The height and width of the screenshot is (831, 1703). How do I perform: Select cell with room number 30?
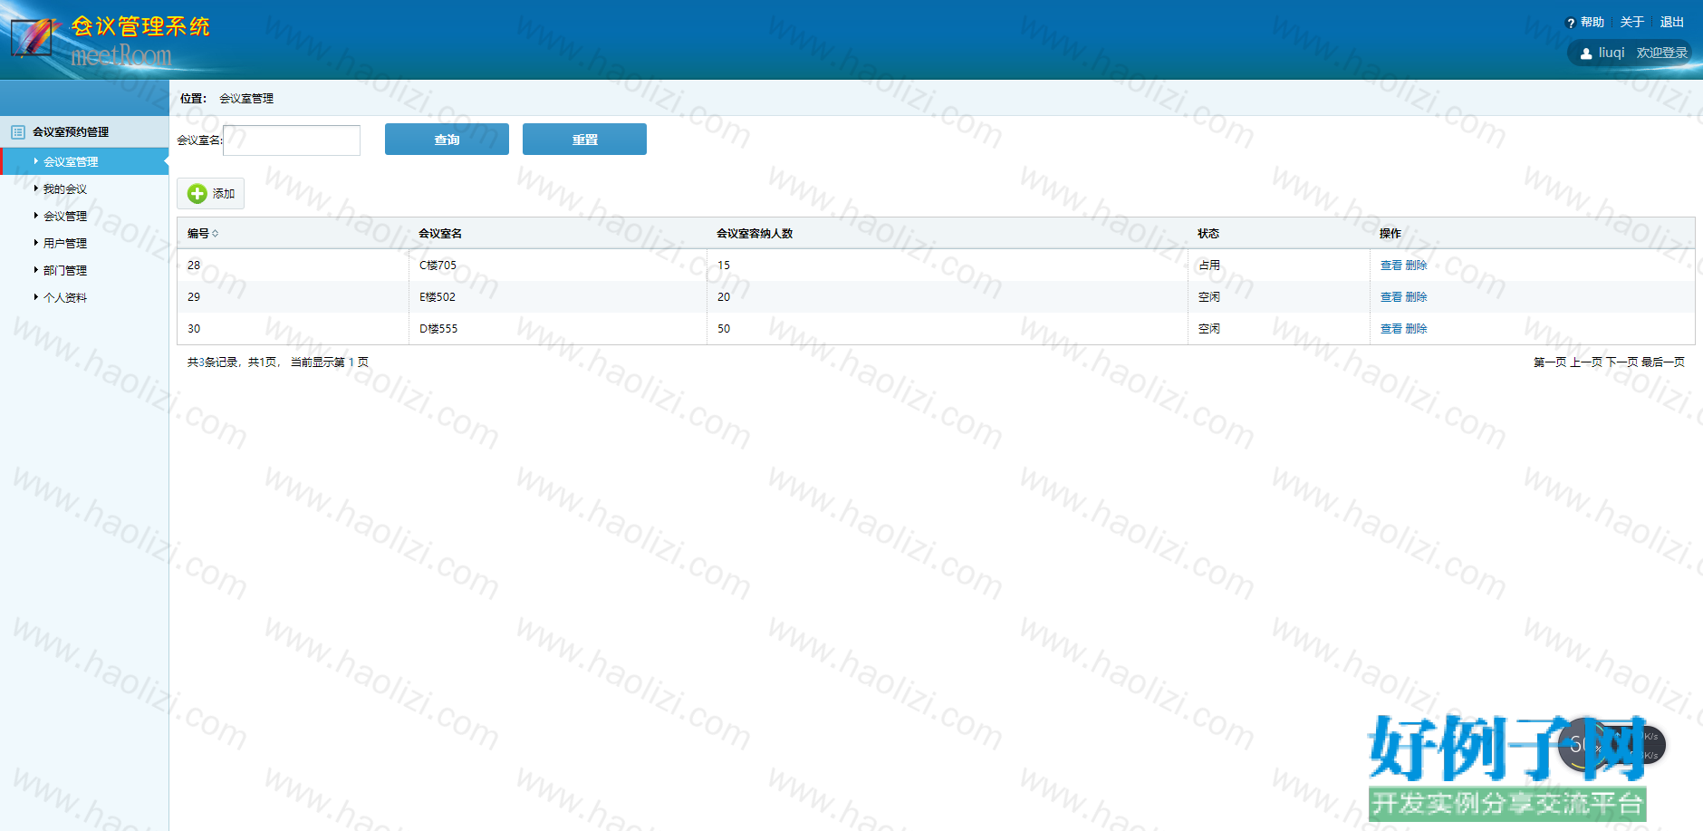(293, 329)
